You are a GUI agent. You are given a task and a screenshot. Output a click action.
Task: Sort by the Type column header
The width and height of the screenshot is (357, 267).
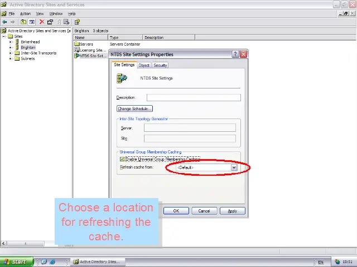[125, 37]
